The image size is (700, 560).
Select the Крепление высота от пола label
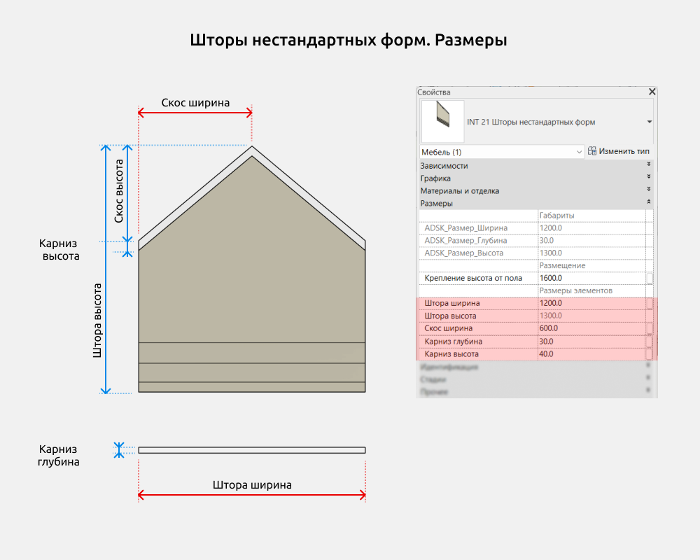(x=473, y=278)
